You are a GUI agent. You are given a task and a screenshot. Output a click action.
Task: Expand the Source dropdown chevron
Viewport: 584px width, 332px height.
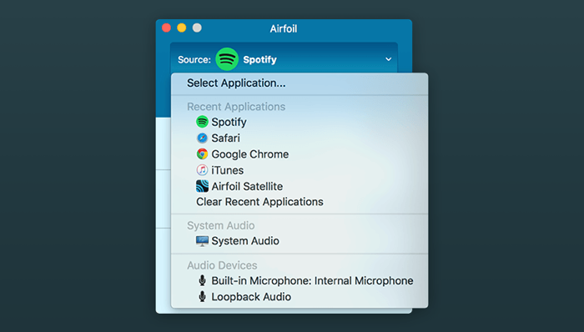(389, 59)
